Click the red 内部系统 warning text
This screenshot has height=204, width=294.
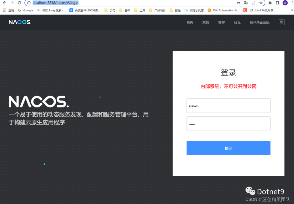point(228,86)
